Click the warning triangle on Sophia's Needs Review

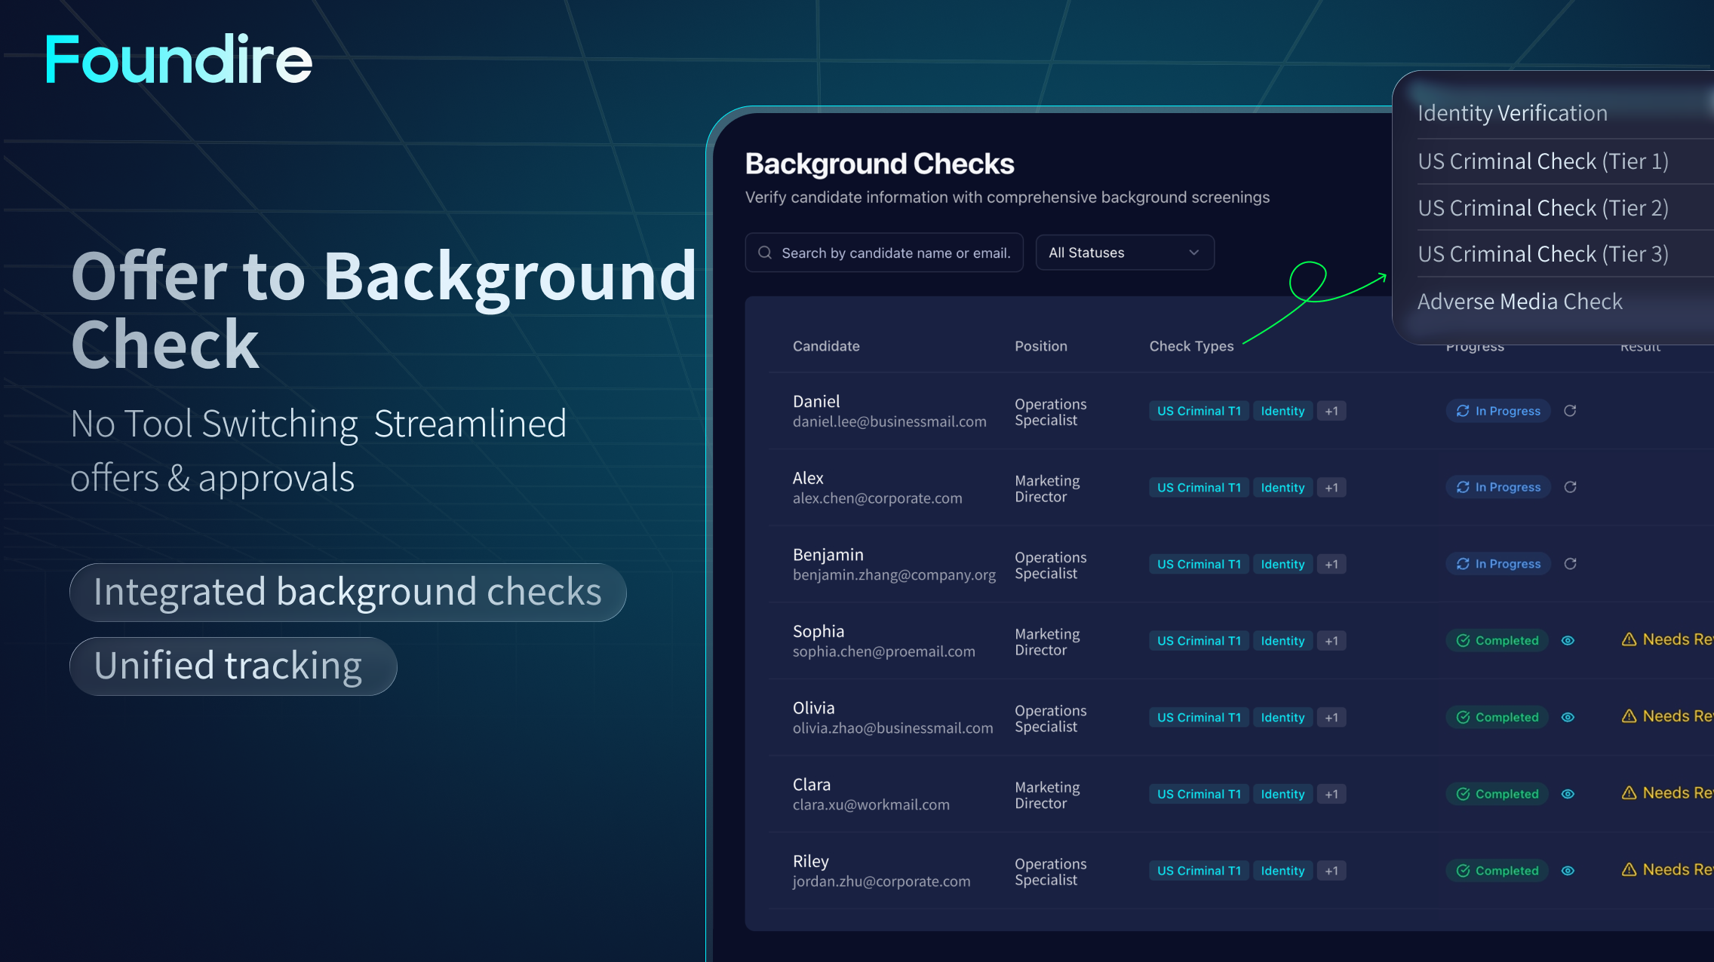click(1628, 639)
